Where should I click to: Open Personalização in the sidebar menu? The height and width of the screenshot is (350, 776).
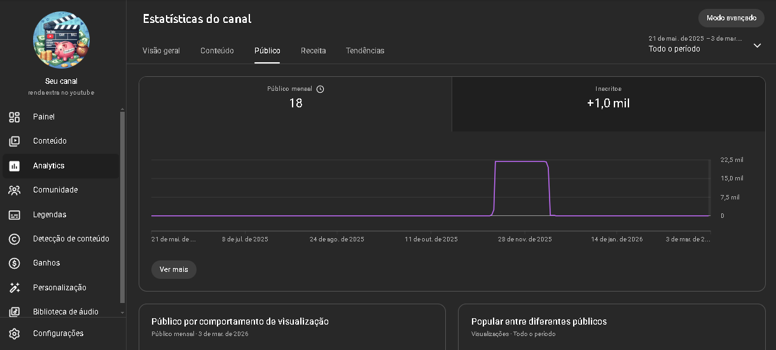point(60,288)
